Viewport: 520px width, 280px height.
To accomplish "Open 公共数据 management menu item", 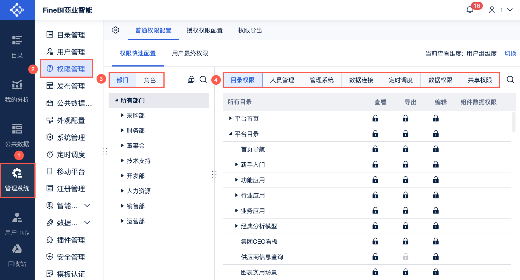I will [69, 103].
